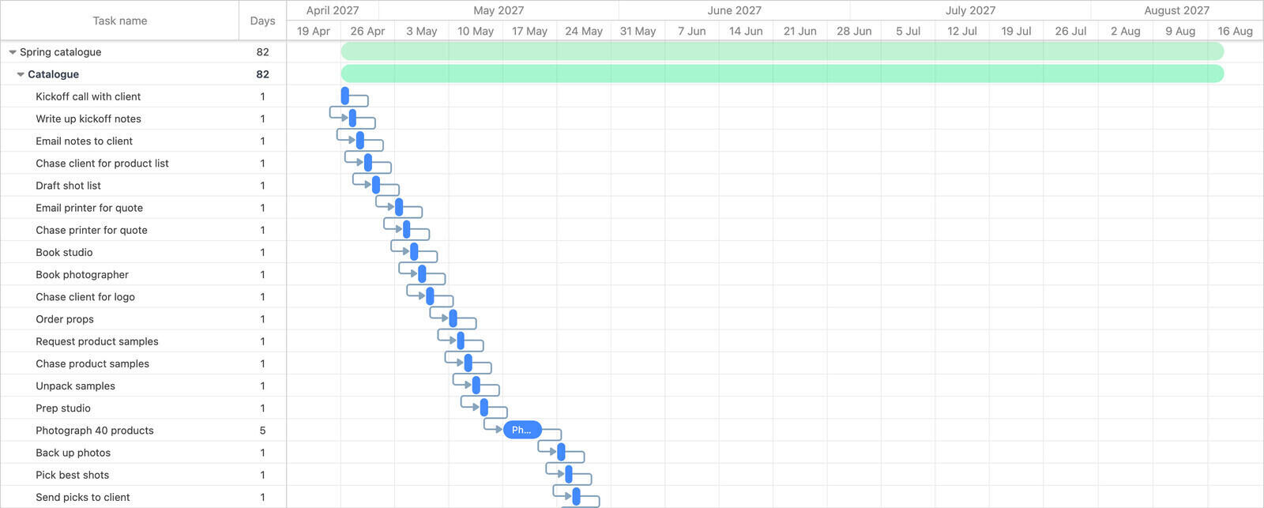
Task: Select the Send picks to client row
Action: tap(143, 497)
